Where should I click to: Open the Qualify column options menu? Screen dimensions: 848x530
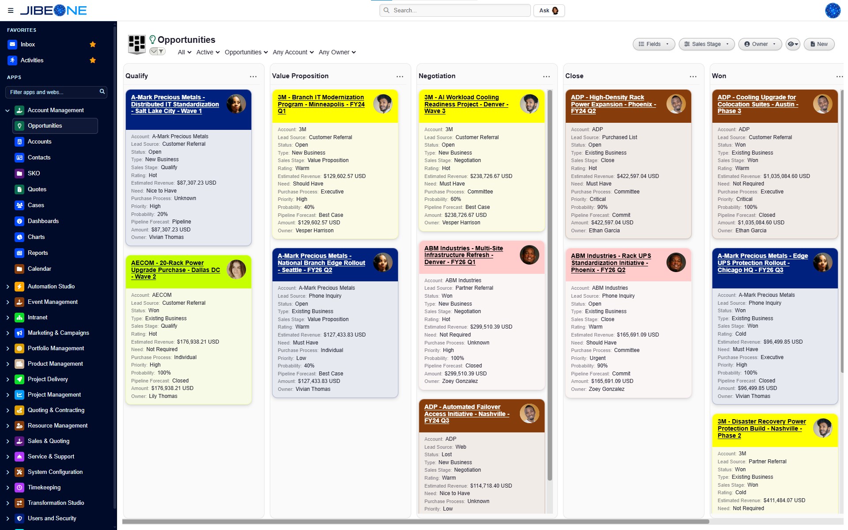(x=253, y=76)
